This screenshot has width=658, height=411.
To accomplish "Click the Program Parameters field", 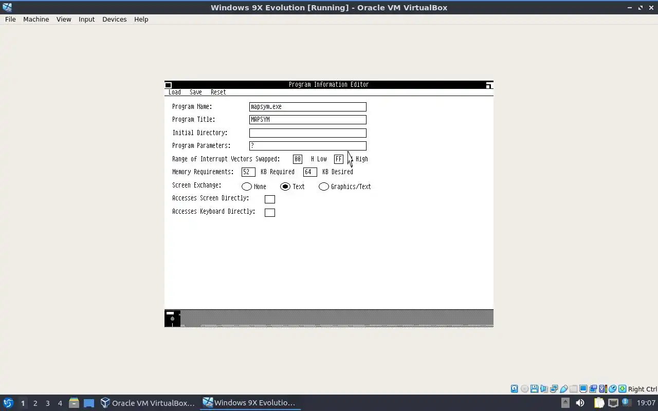I will pyautogui.click(x=308, y=146).
